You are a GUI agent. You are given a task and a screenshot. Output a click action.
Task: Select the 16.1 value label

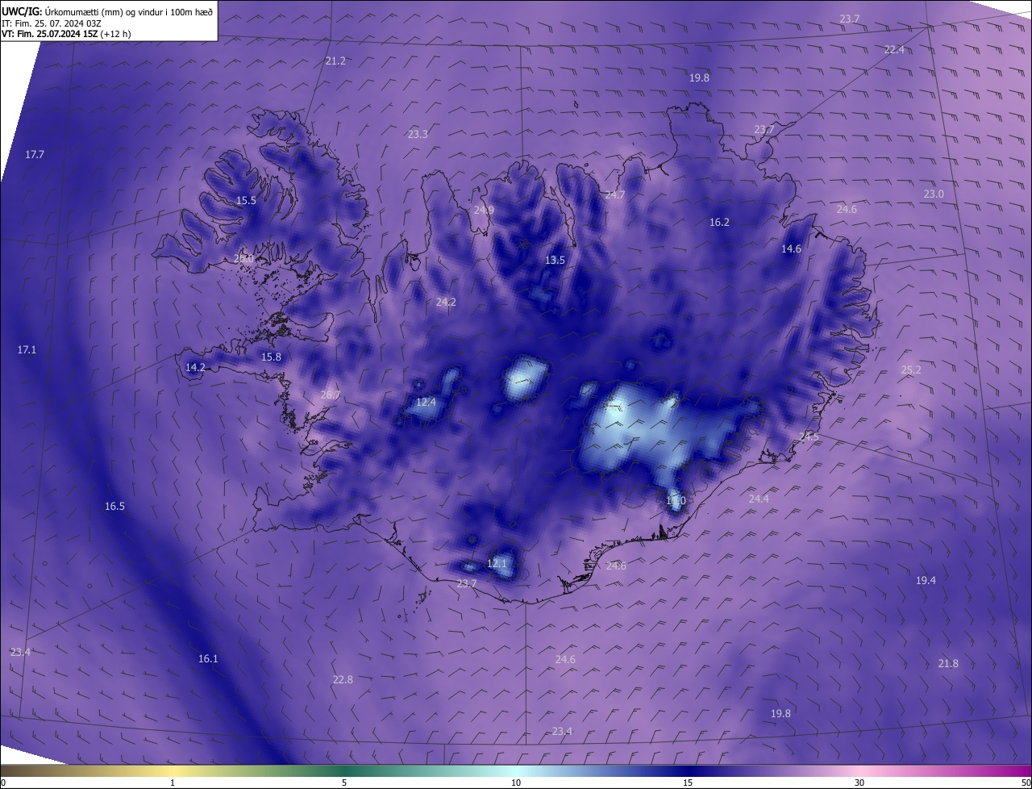click(x=208, y=658)
